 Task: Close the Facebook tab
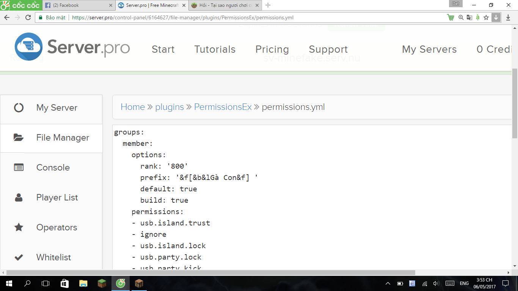[x=111, y=5]
